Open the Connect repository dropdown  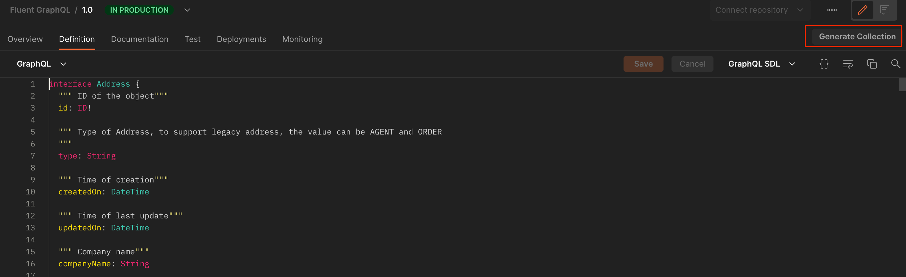(x=759, y=10)
